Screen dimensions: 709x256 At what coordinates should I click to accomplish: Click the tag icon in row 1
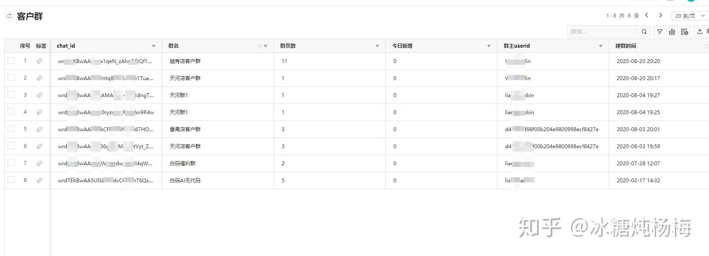tap(39, 61)
